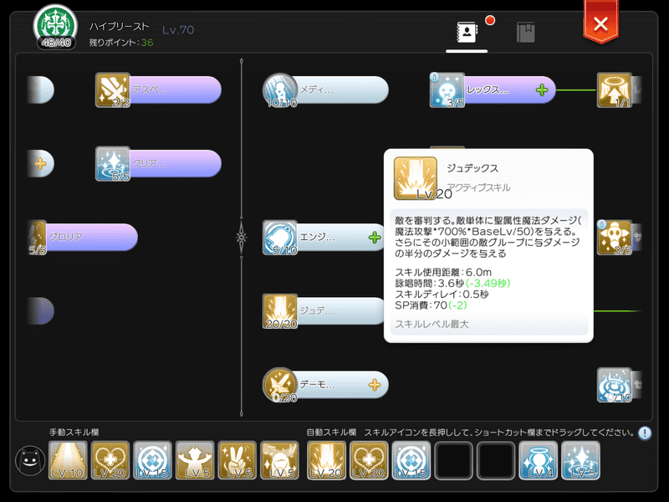Viewport: 669px width, 502px height.
Task: Select the Clearance skill icon 5/5
Action: (x=113, y=163)
